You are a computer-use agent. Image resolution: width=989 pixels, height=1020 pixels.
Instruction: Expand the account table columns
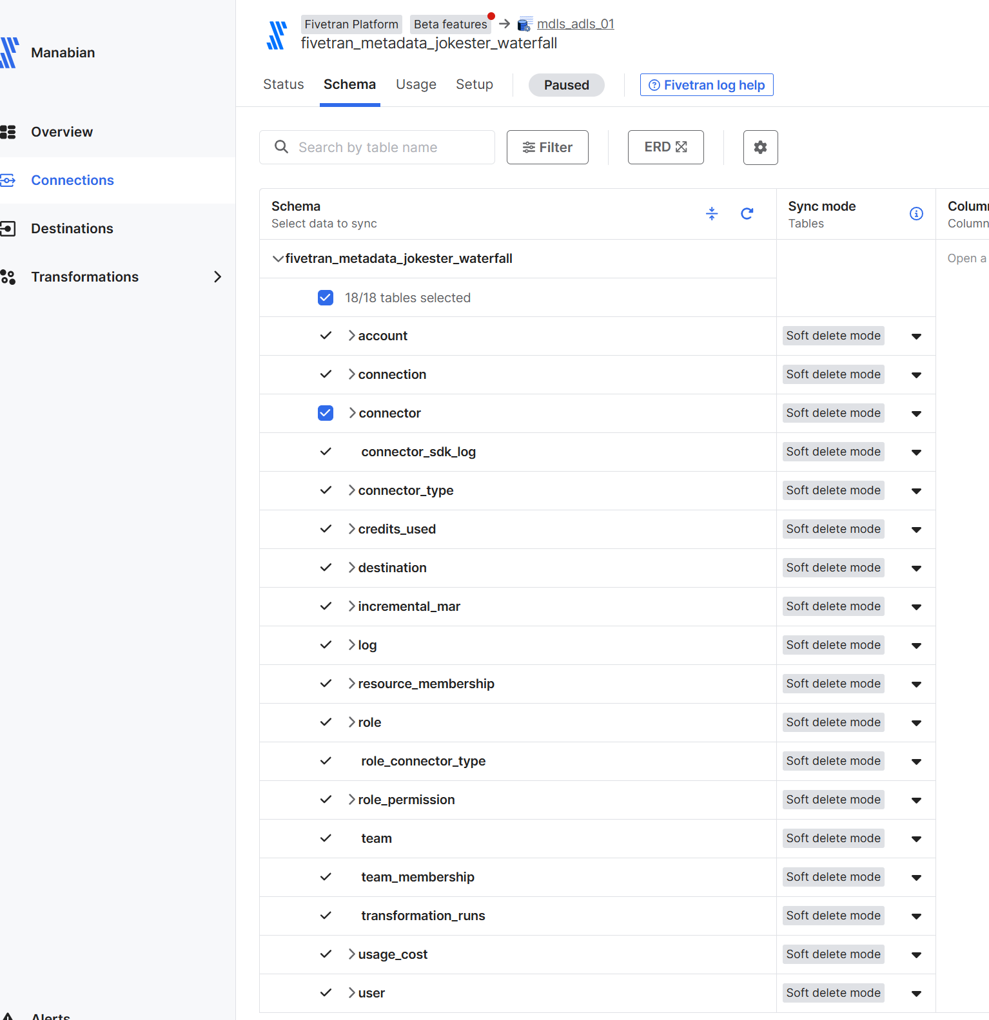point(351,336)
